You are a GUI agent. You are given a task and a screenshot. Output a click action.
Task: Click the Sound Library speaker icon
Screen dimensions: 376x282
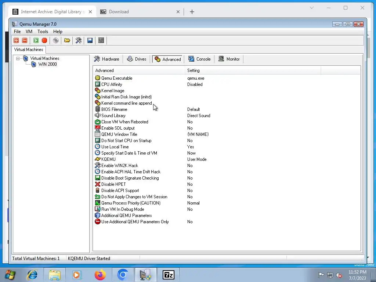[98, 115]
